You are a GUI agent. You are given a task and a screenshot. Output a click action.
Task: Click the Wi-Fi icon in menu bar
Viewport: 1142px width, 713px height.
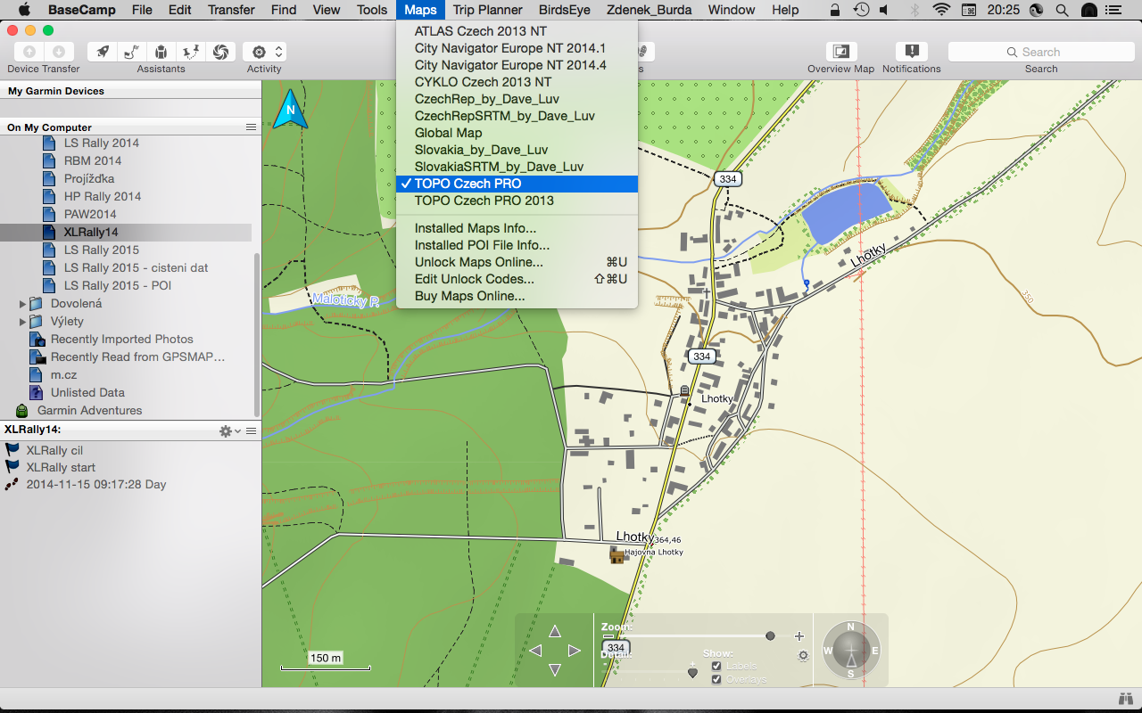tap(941, 10)
